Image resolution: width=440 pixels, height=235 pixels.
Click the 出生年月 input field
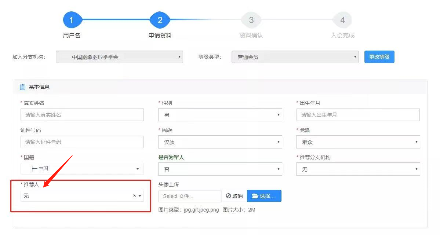(x=358, y=115)
